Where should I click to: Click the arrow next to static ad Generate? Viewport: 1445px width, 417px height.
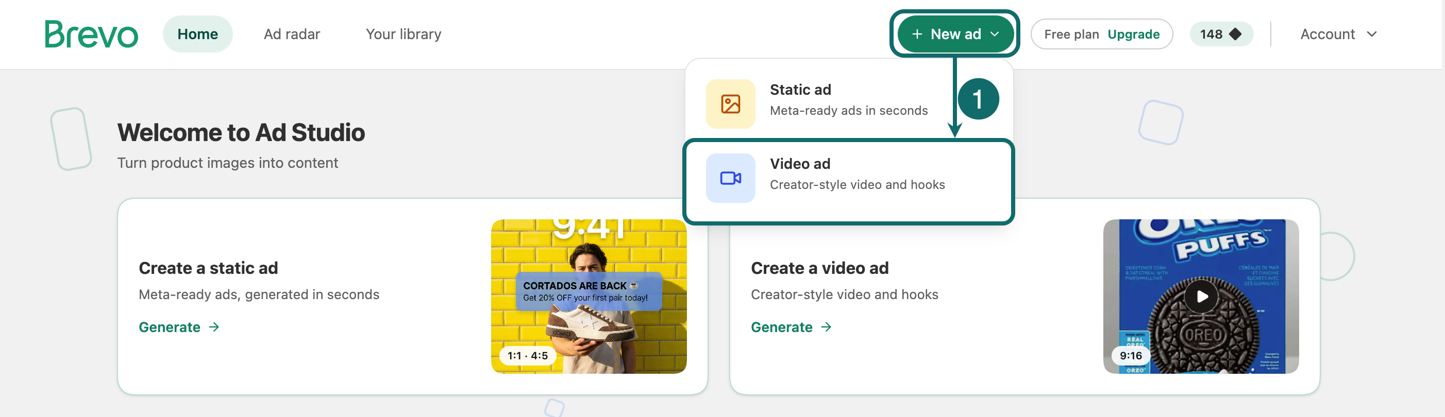coord(214,327)
